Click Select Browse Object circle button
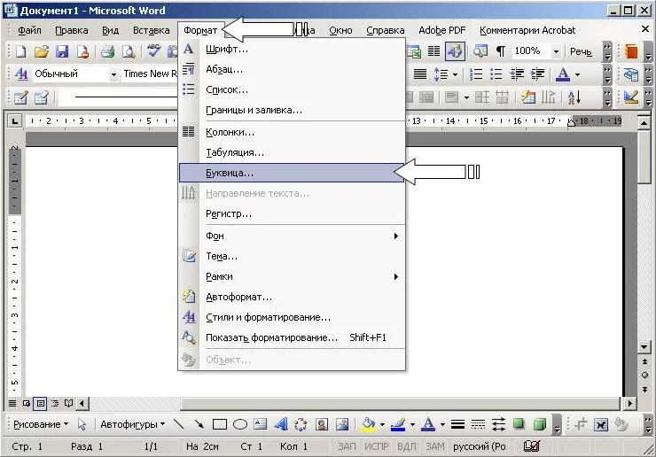This screenshot has width=656, height=457. 644,375
